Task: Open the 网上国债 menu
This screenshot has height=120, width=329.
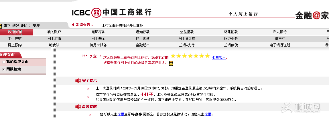Action: click(143, 39)
